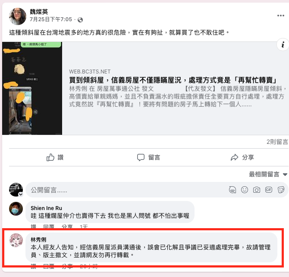Click into the 公開留言 comment field
289x277 pixels.
(127, 190)
